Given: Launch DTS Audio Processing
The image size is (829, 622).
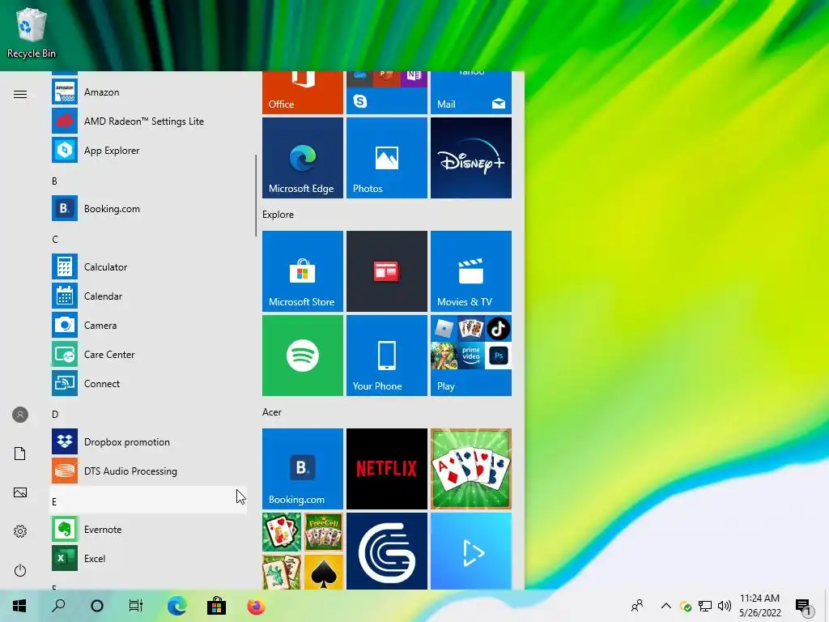Looking at the screenshot, I should [148, 471].
